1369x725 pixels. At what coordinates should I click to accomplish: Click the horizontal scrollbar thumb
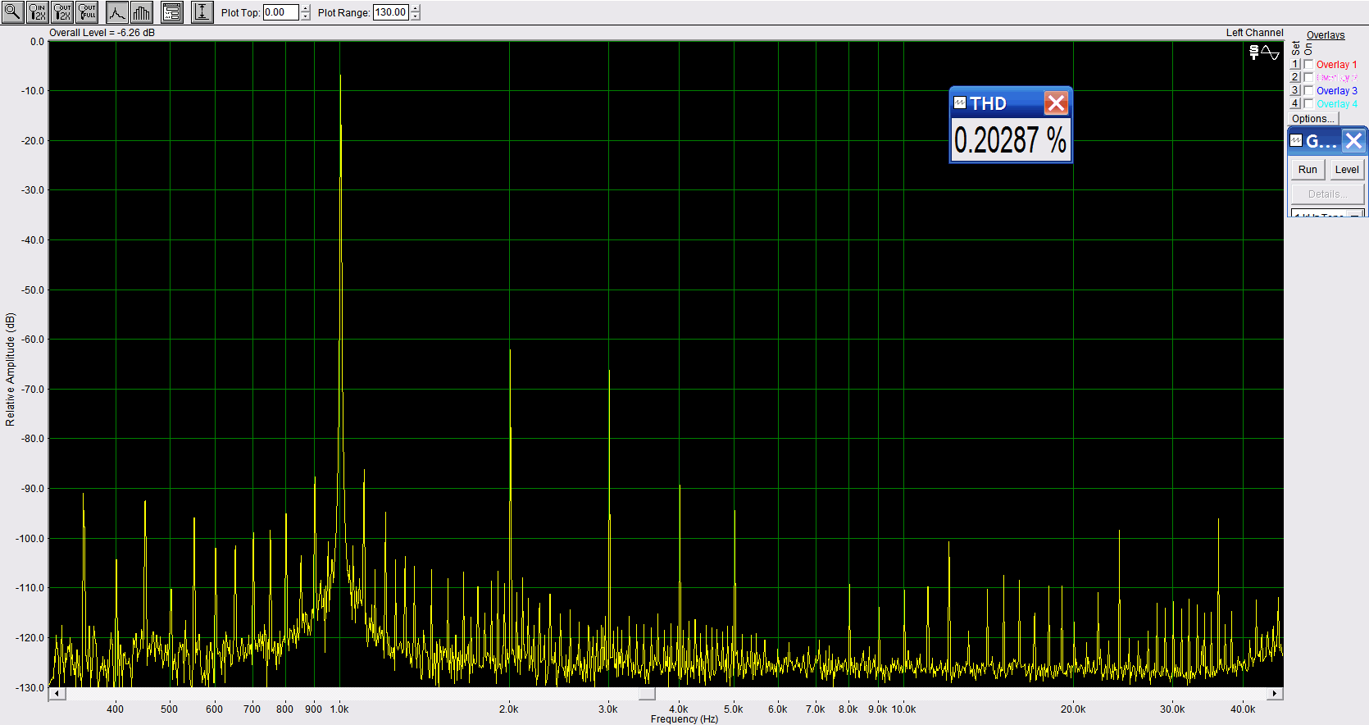(x=647, y=694)
